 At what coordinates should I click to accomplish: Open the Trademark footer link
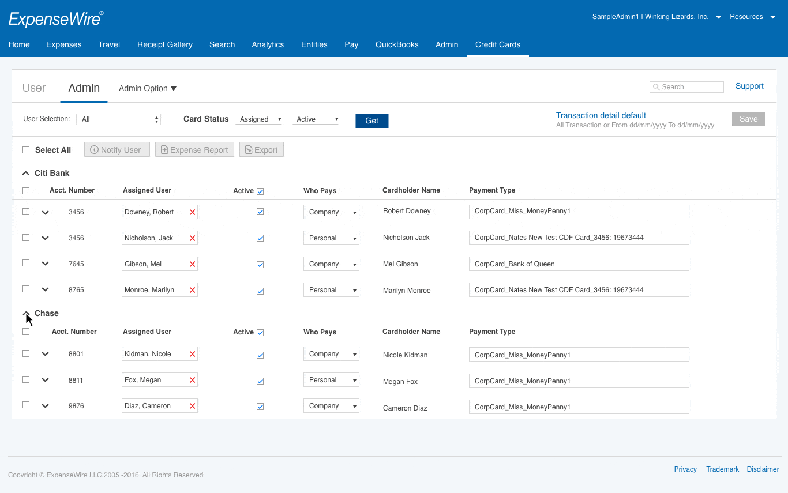coord(722,469)
